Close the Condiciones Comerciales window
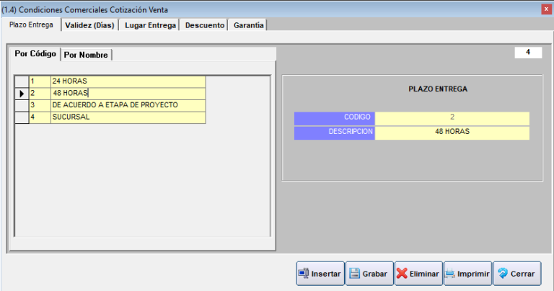This screenshot has width=554, height=291. (546, 9)
